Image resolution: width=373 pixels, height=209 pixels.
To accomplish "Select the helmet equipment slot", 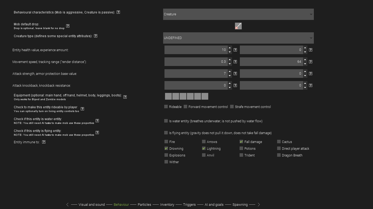I will coord(183,96).
